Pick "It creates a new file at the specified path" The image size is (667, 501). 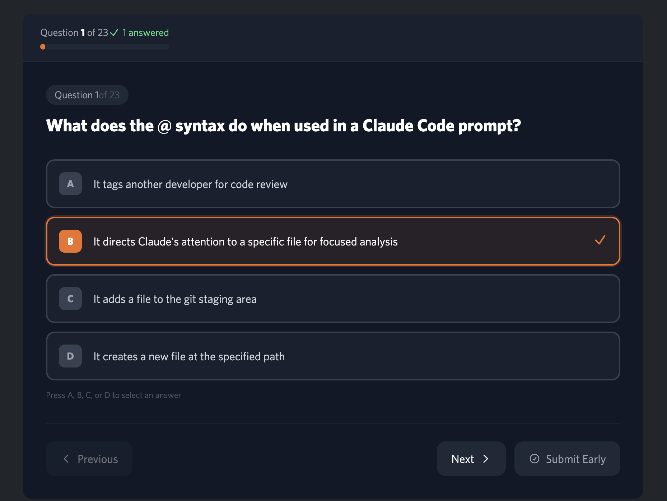(189, 356)
